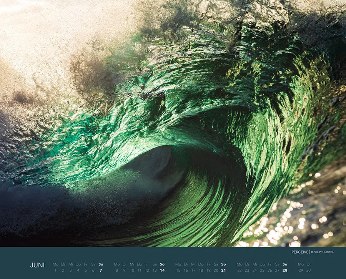This screenshot has width=346, height=279.
Task: Click the "Do" label above date 18
Action: coord(201,264)
